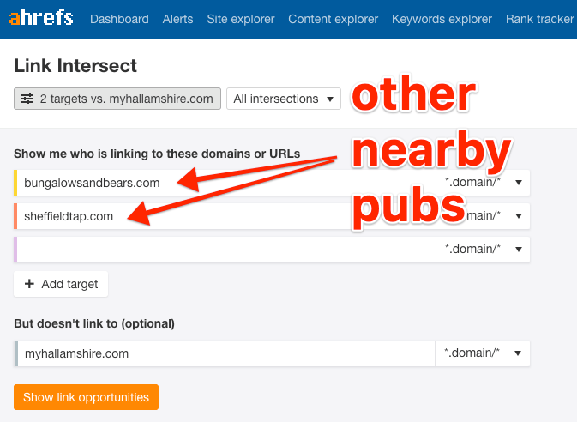Navigate to Keywords explorer

coord(442,19)
